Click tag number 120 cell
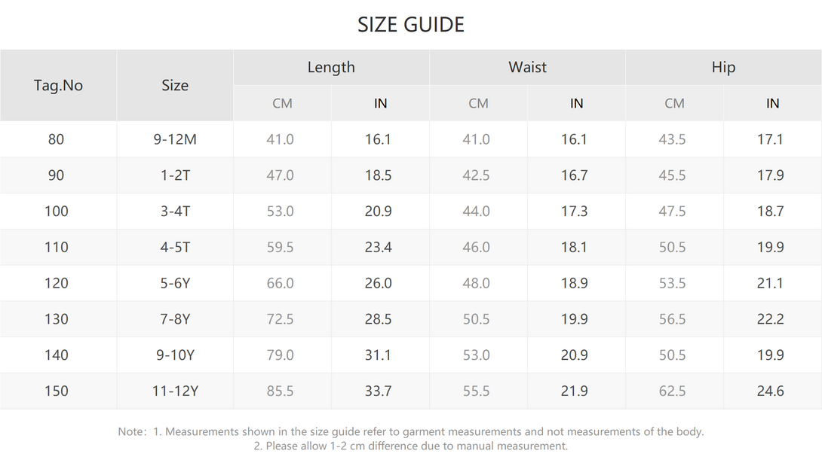 tap(57, 283)
